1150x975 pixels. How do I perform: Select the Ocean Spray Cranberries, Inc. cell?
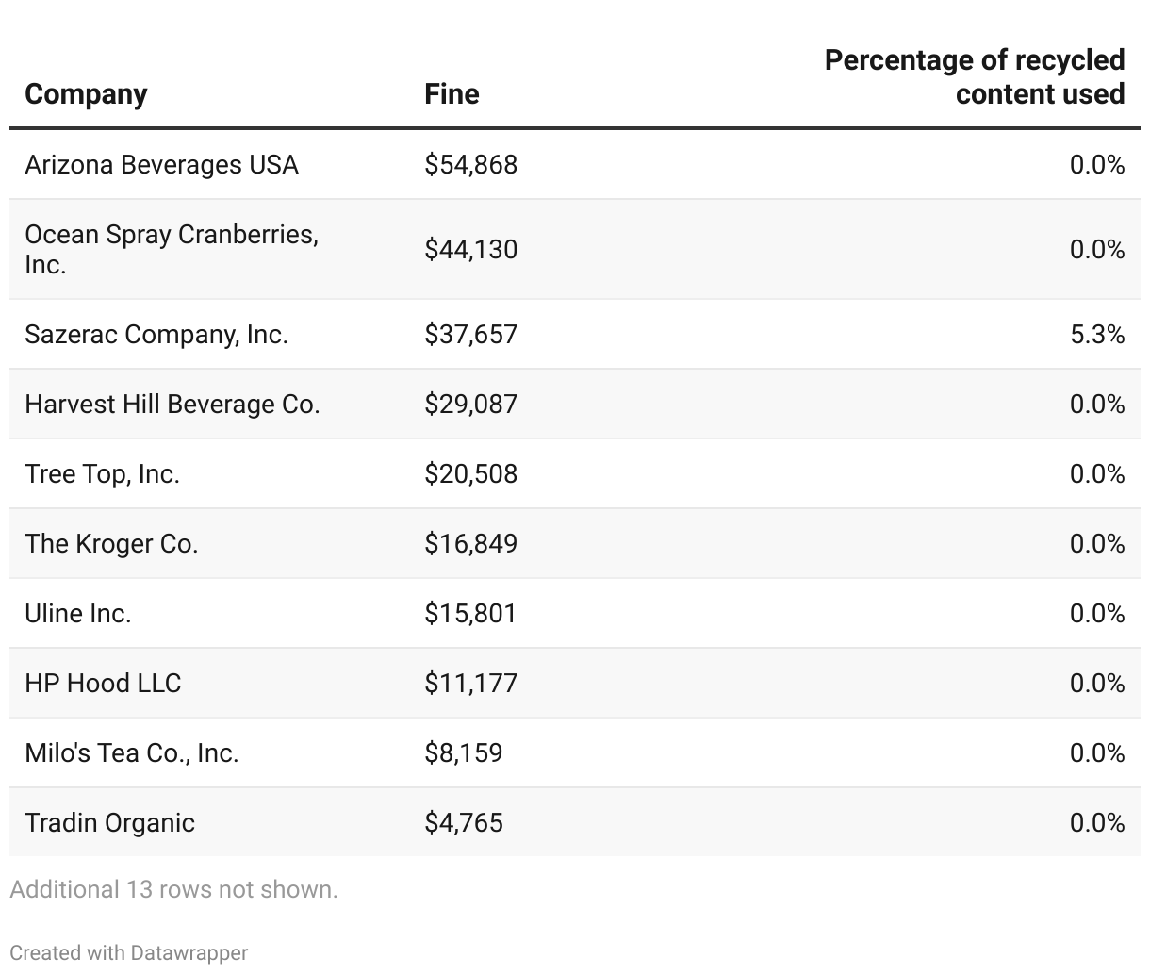(x=172, y=249)
